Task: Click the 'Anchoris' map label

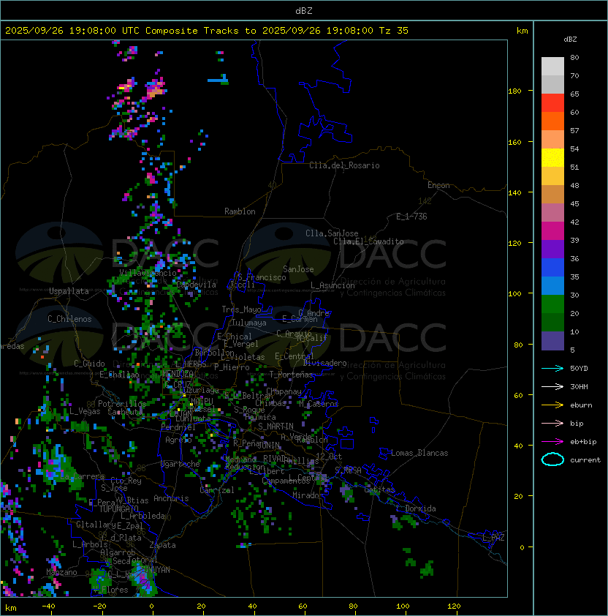Action: pyautogui.click(x=171, y=498)
